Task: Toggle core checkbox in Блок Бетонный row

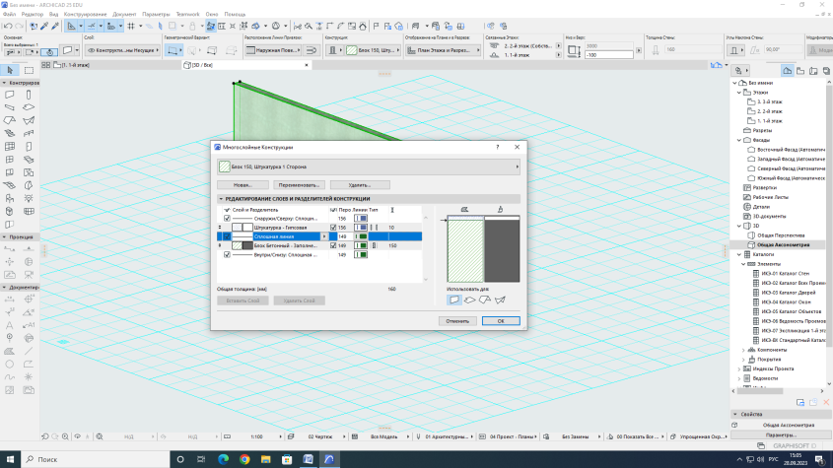Action: tap(333, 245)
